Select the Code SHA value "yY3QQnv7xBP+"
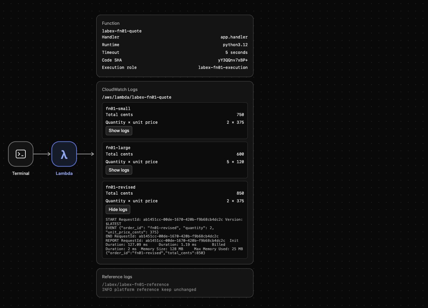428x308 pixels. coord(233,60)
